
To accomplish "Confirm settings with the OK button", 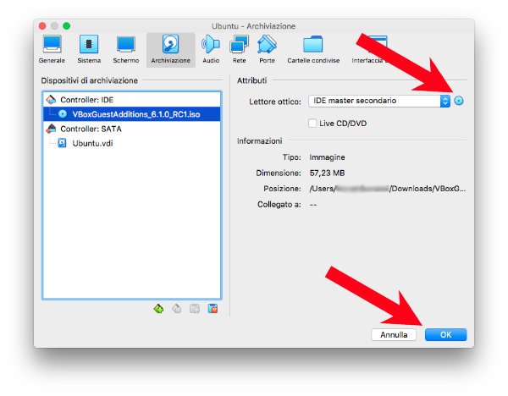I will [446, 335].
